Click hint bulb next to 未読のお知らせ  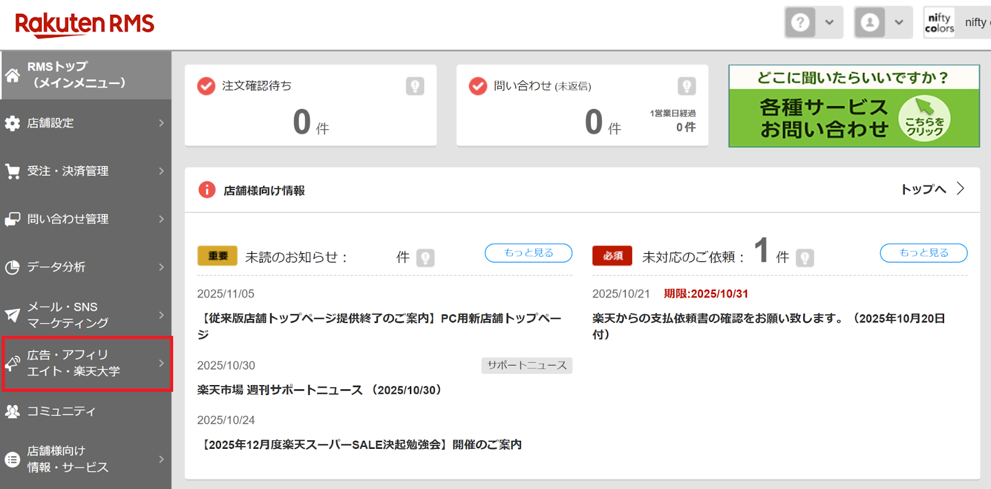pyautogui.click(x=426, y=257)
